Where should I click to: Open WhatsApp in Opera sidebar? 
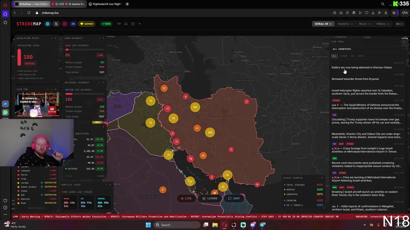[x=5, y=112]
